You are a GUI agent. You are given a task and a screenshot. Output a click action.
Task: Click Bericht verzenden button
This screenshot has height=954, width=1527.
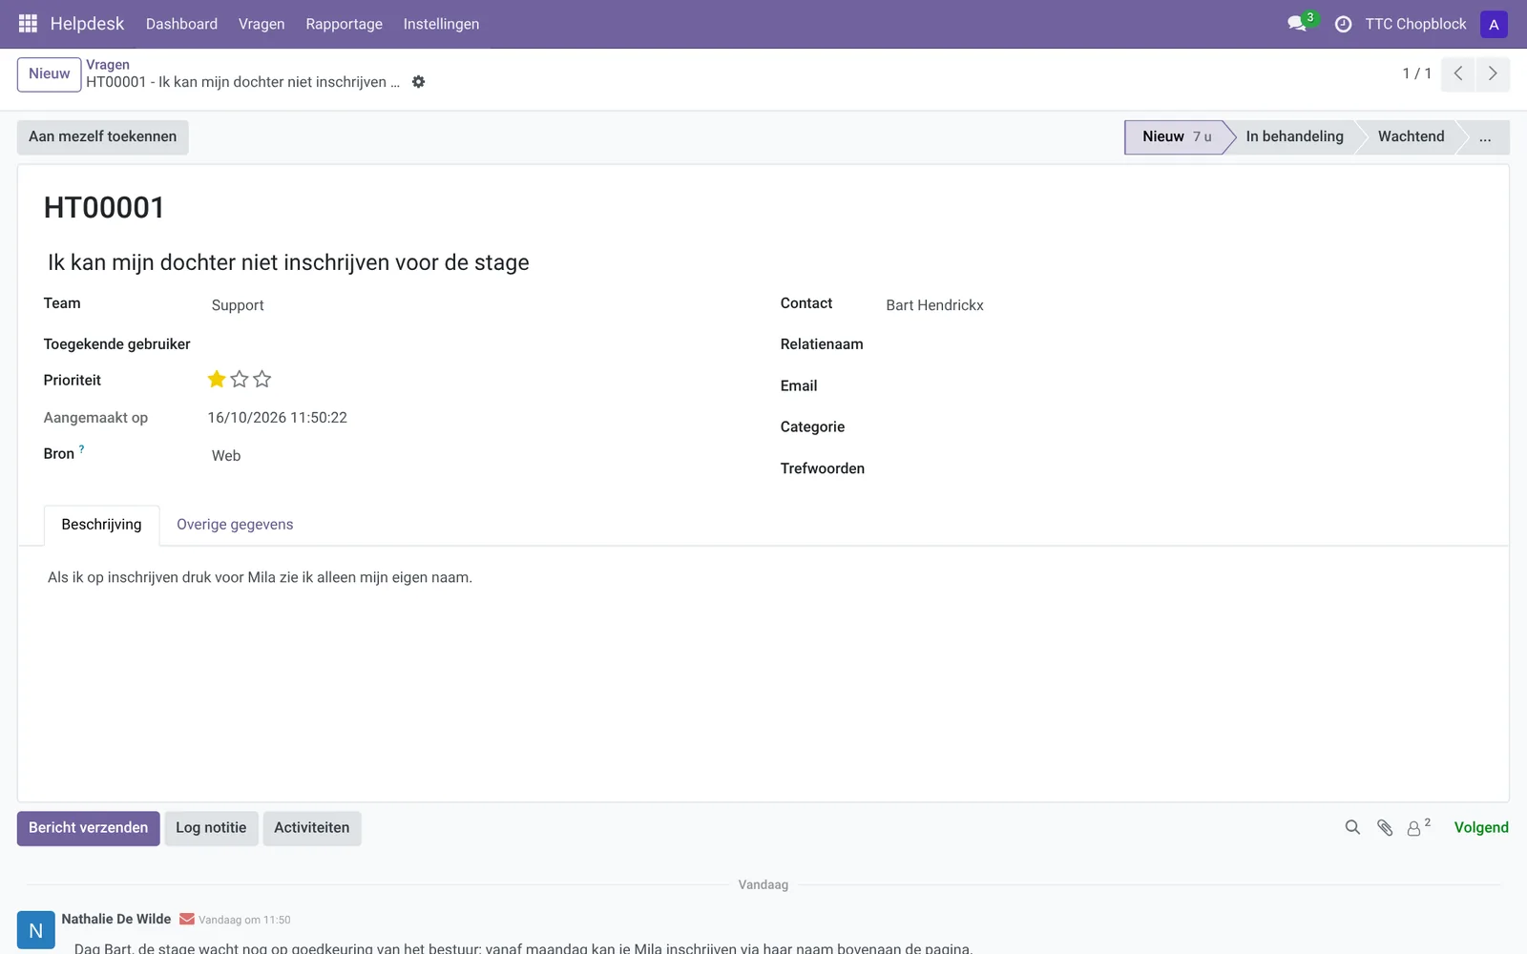89,828
